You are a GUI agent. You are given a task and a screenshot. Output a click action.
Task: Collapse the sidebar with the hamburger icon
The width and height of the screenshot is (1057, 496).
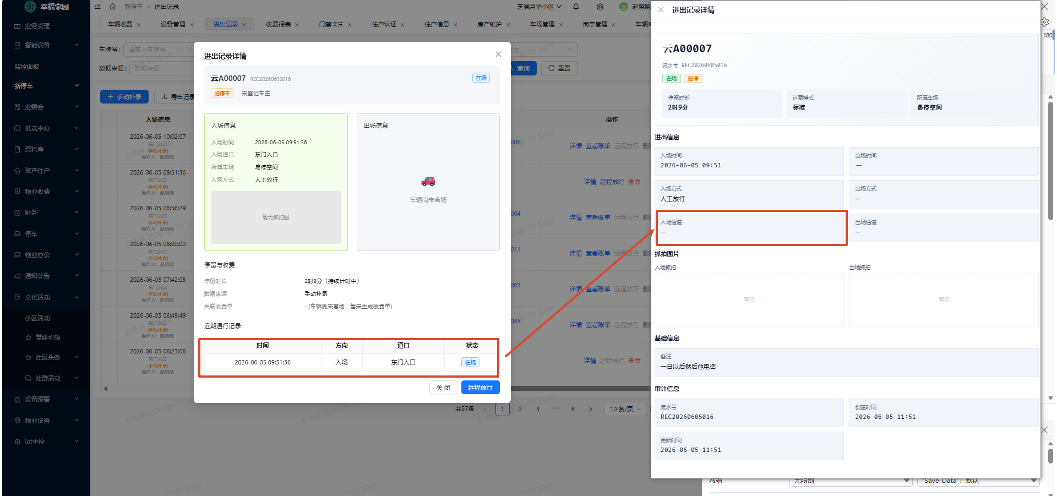click(97, 7)
